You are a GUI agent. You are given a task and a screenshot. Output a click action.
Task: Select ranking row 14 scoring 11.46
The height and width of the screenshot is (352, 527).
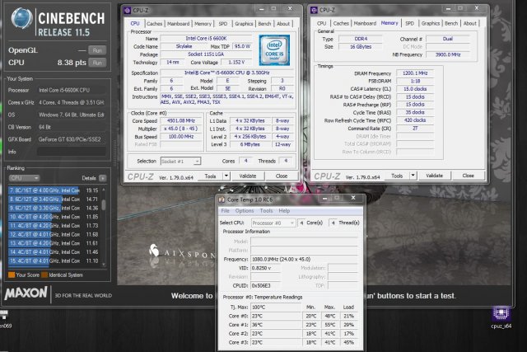(54, 251)
